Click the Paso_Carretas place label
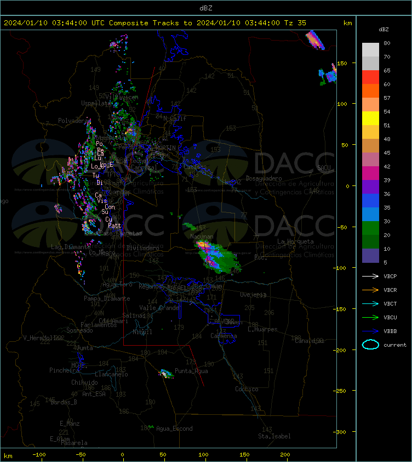The image size is (412, 462). click(121, 233)
